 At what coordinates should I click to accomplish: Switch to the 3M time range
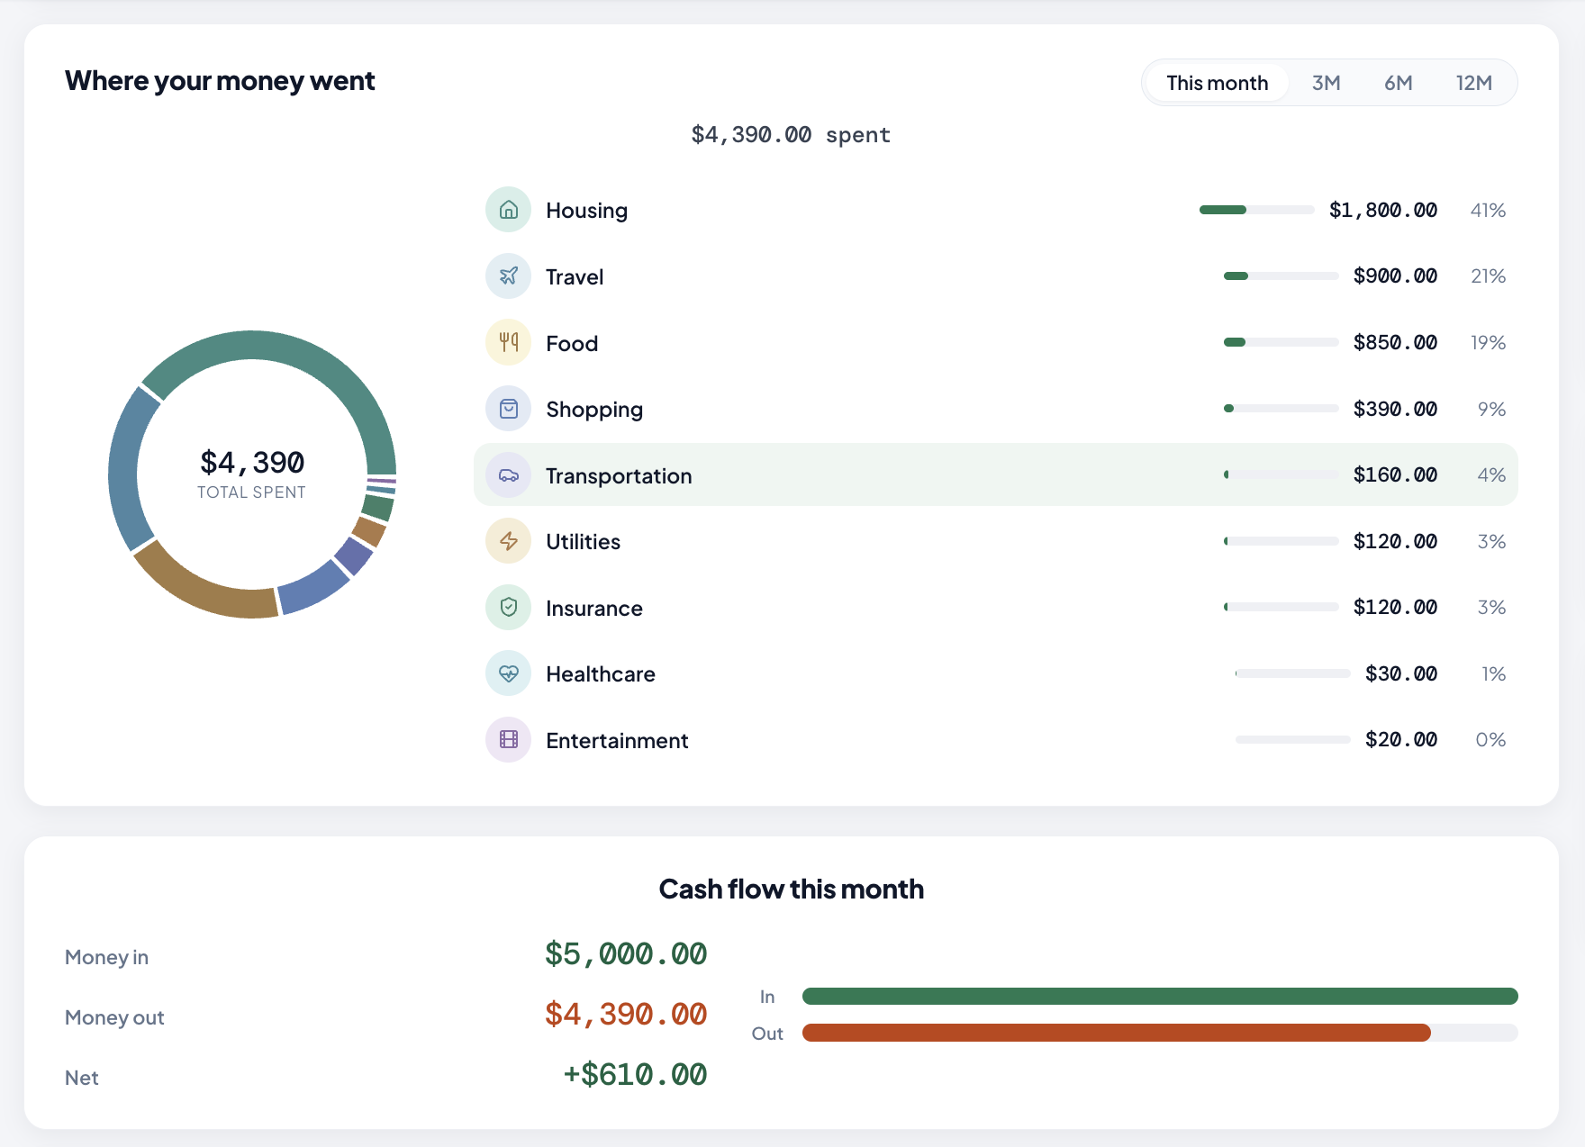pyautogui.click(x=1326, y=83)
